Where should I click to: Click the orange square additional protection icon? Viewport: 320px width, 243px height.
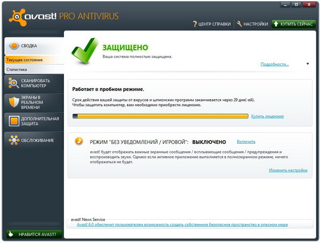click(14, 121)
